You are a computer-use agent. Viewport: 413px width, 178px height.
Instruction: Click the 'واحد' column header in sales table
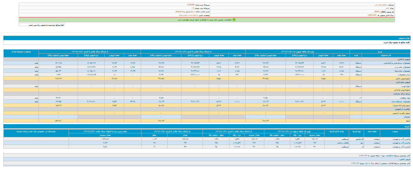point(355,55)
